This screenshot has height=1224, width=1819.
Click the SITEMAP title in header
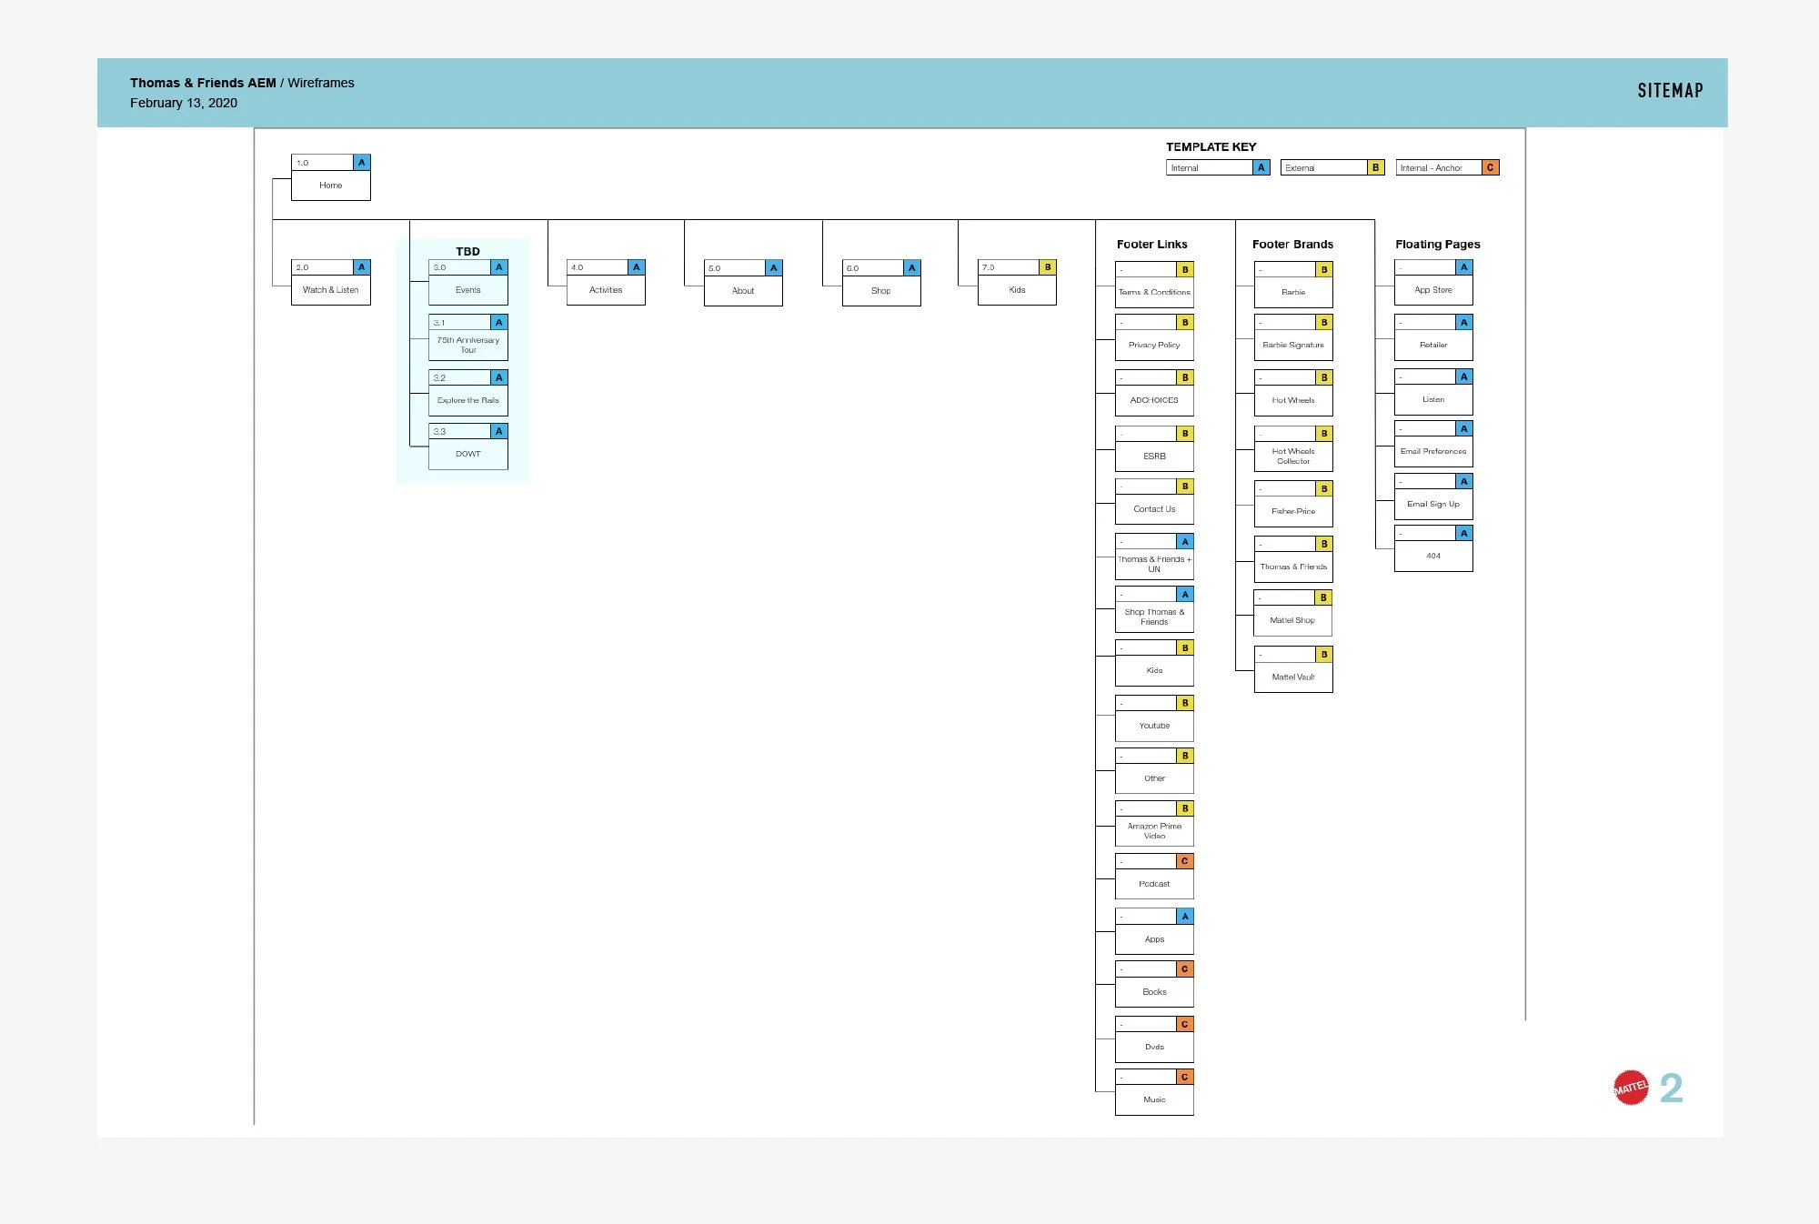(x=1670, y=91)
